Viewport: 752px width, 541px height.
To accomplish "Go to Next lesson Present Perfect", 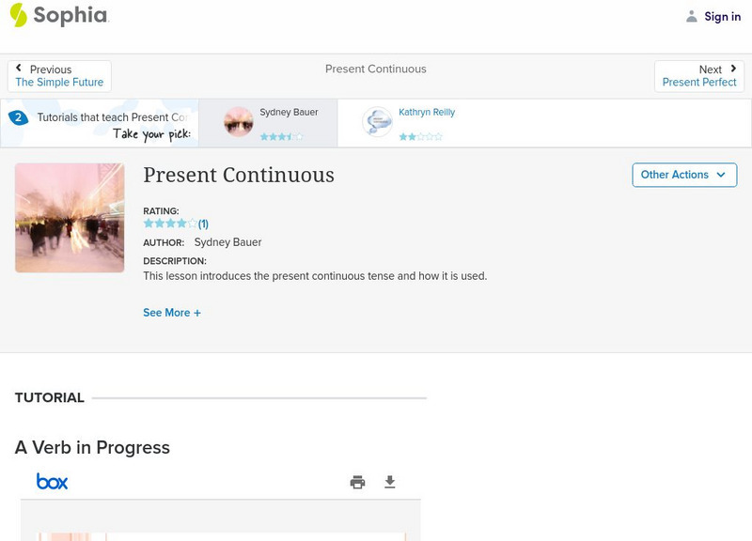I will click(699, 76).
